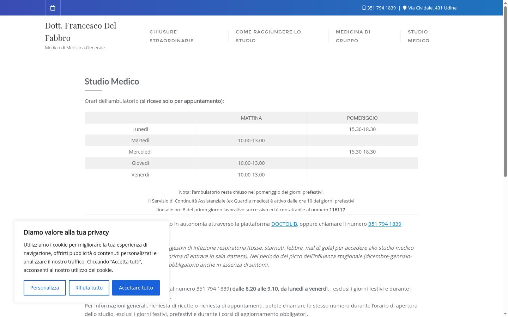Click the mobile phone icon in header
508x317 pixels.
364,8
